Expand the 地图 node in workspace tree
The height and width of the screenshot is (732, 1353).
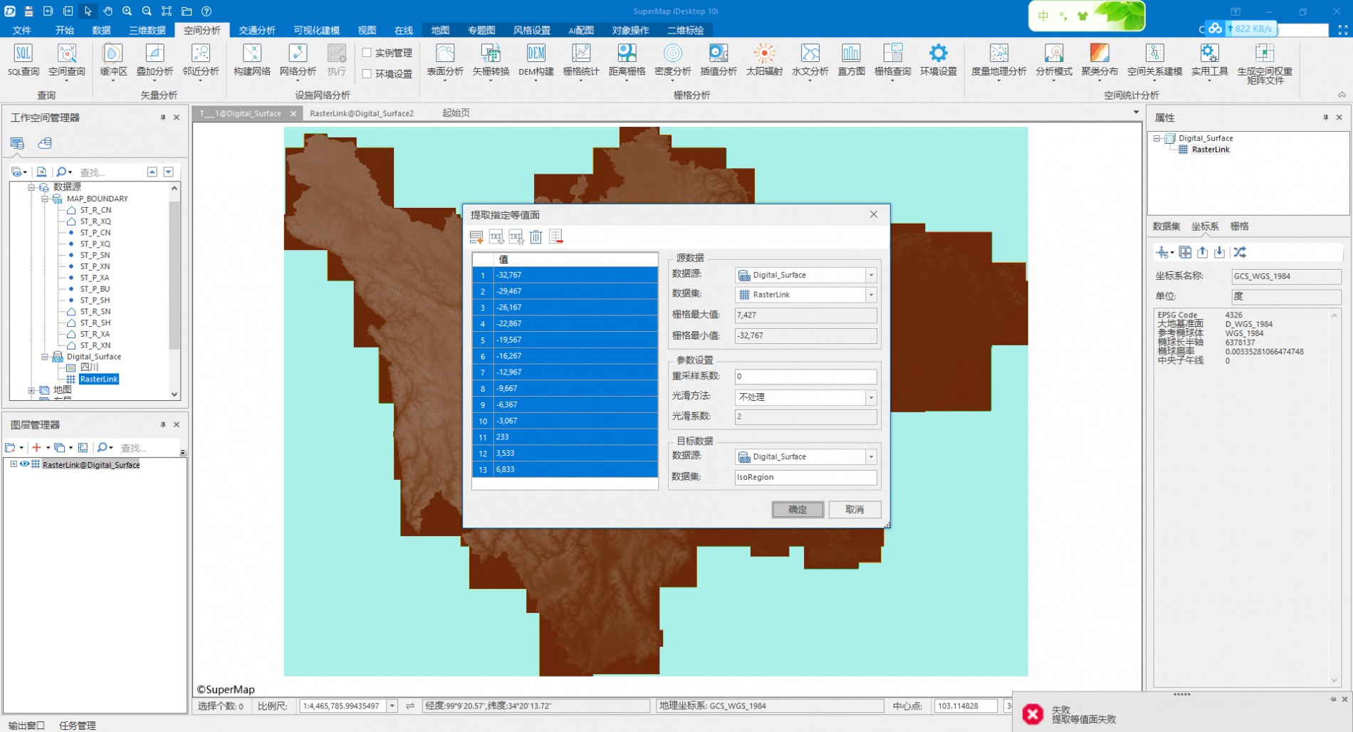(x=31, y=390)
